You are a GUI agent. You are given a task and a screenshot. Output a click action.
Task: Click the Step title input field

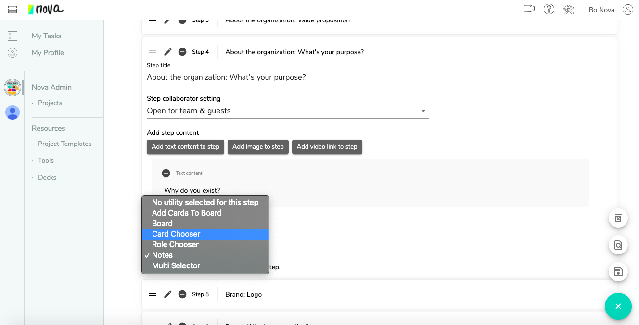click(x=379, y=77)
